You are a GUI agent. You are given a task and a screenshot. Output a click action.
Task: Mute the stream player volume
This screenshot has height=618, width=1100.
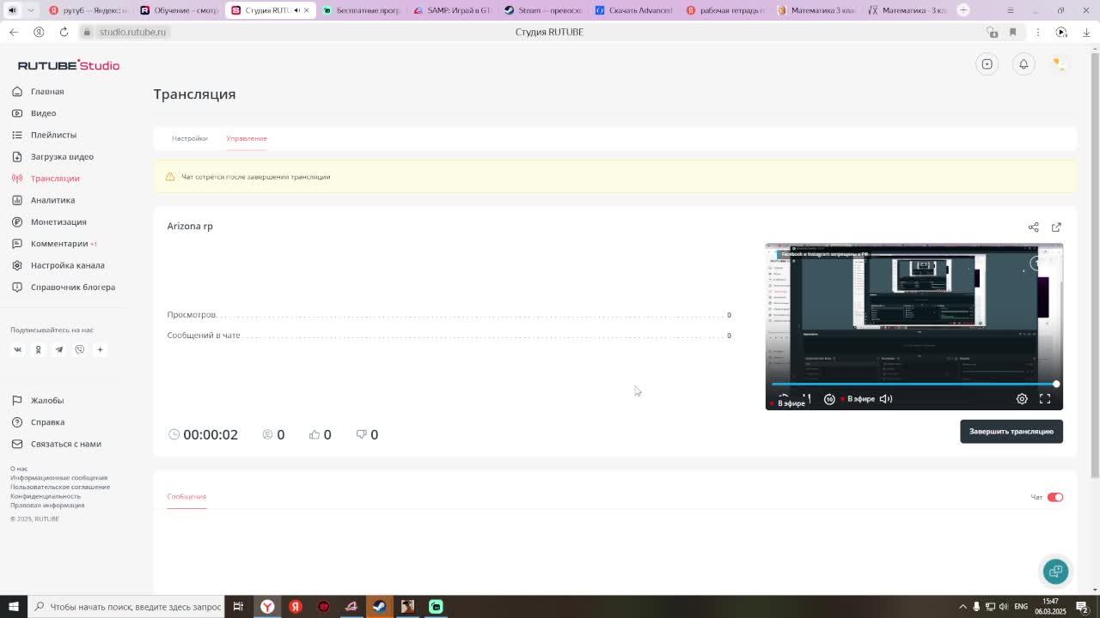click(x=886, y=399)
